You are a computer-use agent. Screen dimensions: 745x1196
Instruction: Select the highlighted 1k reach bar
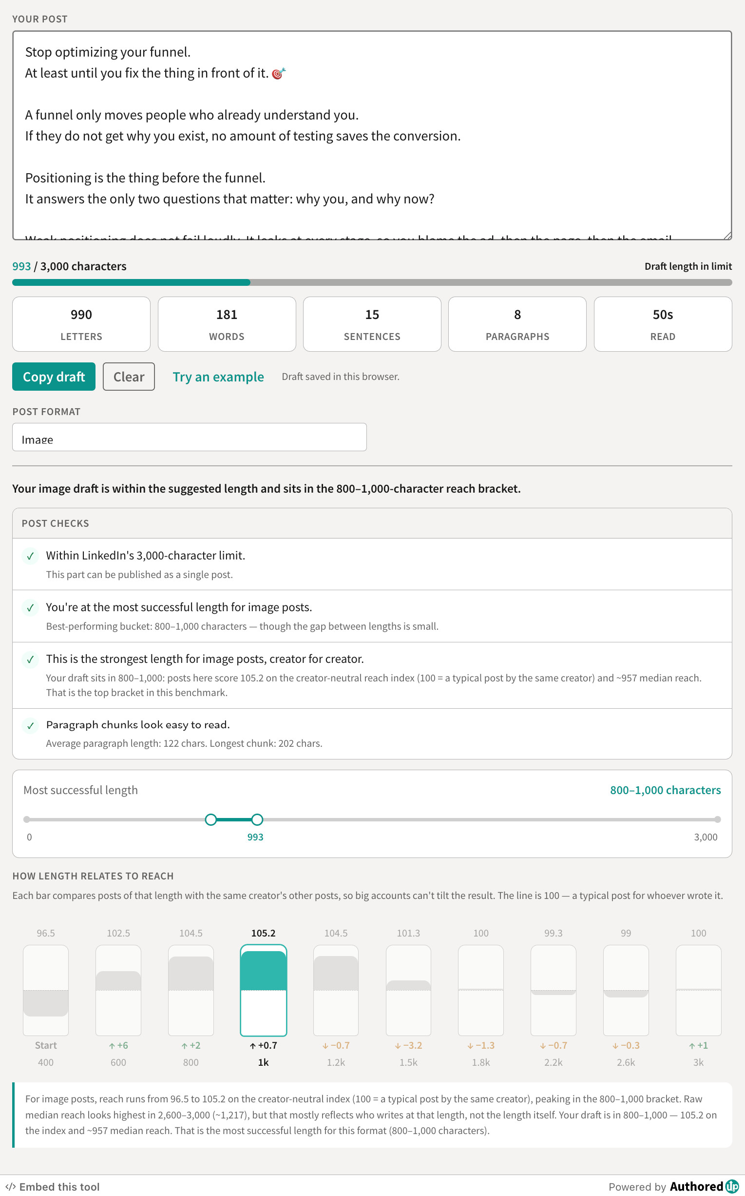click(264, 990)
